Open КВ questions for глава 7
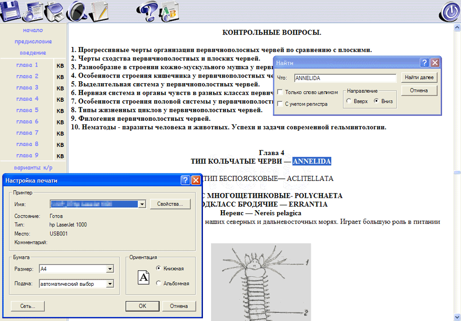This screenshot has width=461, height=321. tap(60, 134)
